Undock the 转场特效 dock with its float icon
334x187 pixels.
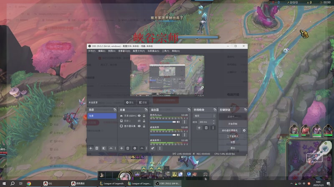pyautogui.click(x=215, y=110)
